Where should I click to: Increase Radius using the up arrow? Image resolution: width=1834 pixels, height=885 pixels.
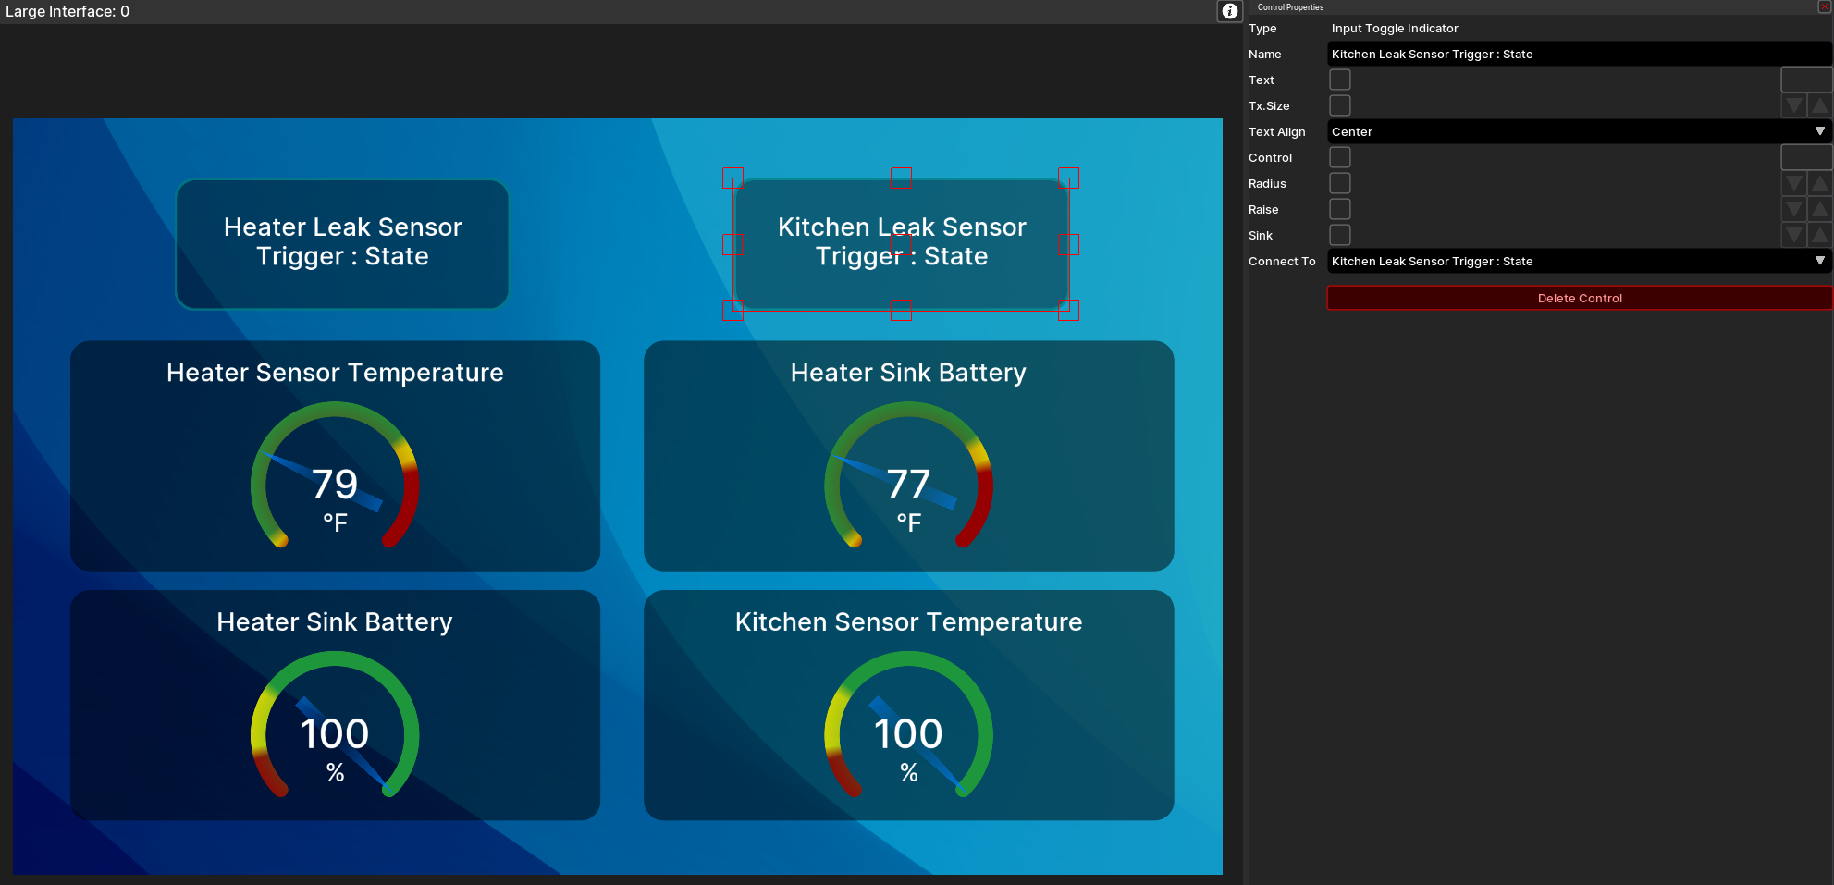tap(1819, 183)
